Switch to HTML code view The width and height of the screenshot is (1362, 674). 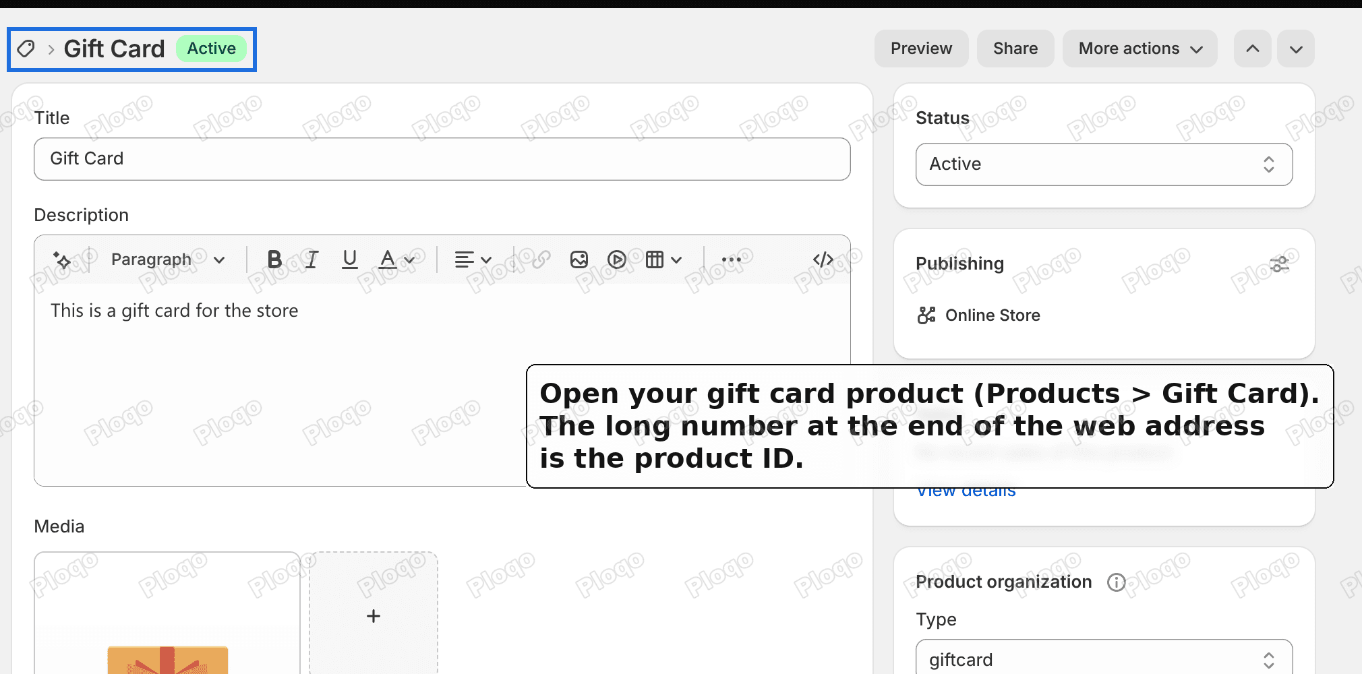pos(823,259)
